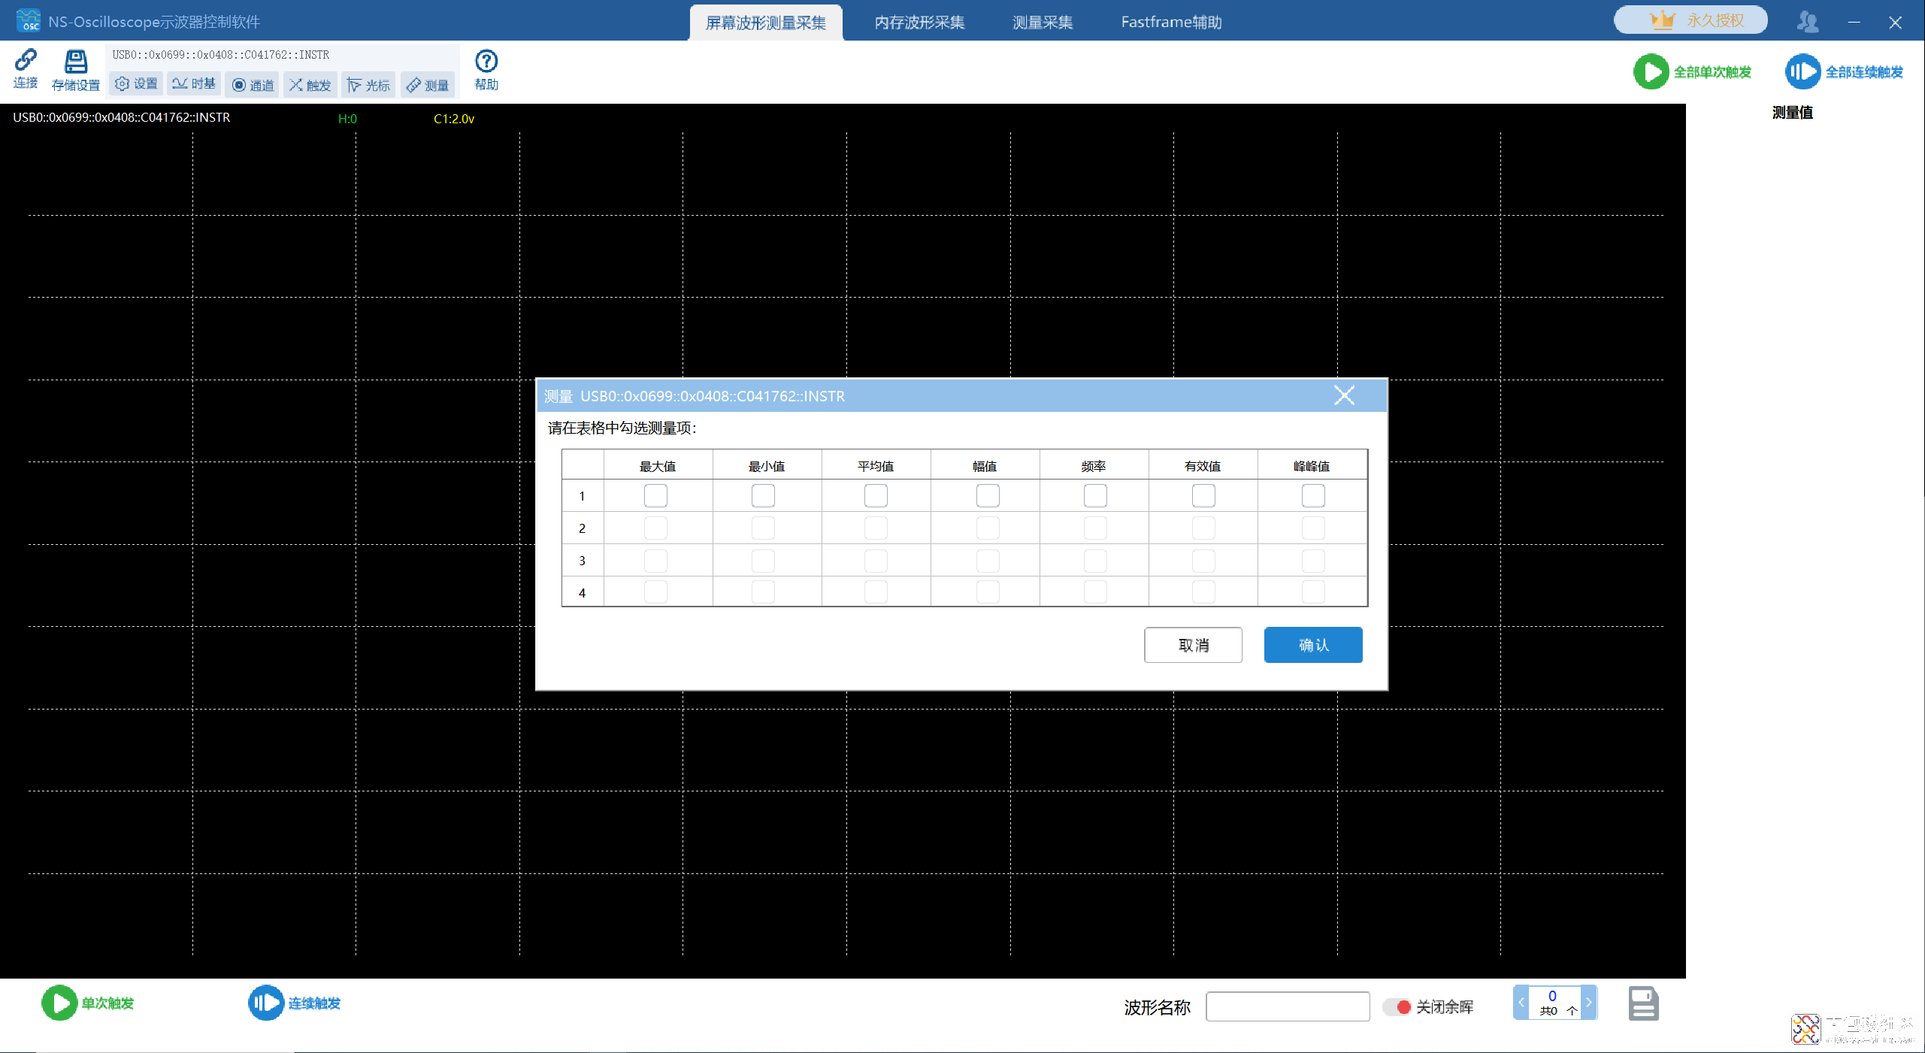This screenshot has height=1053, width=1925.
Task: Open the 触发 trigger toolbar item
Action: click(x=310, y=85)
